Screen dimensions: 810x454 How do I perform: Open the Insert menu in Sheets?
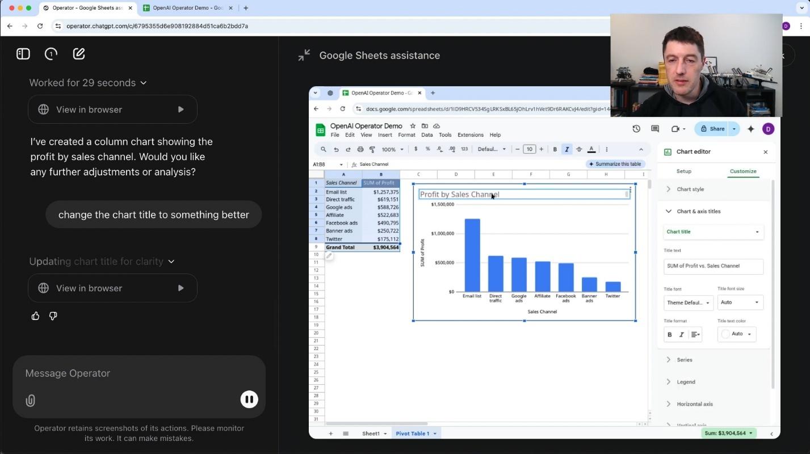click(x=385, y=135)
